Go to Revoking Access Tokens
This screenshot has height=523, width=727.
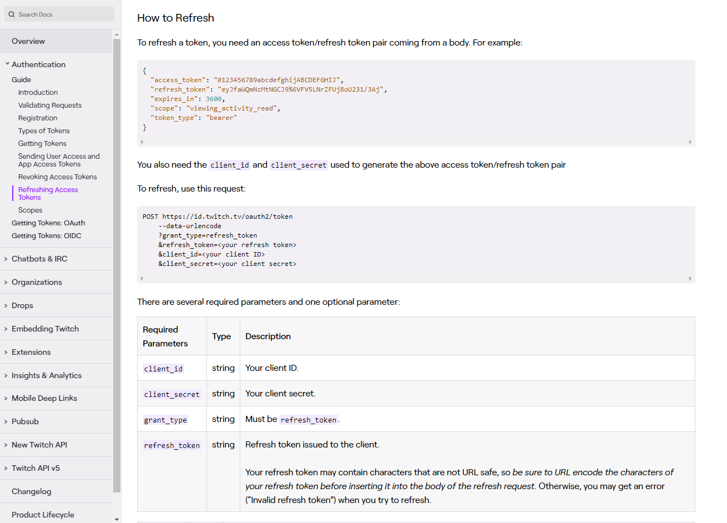point(57,177)
